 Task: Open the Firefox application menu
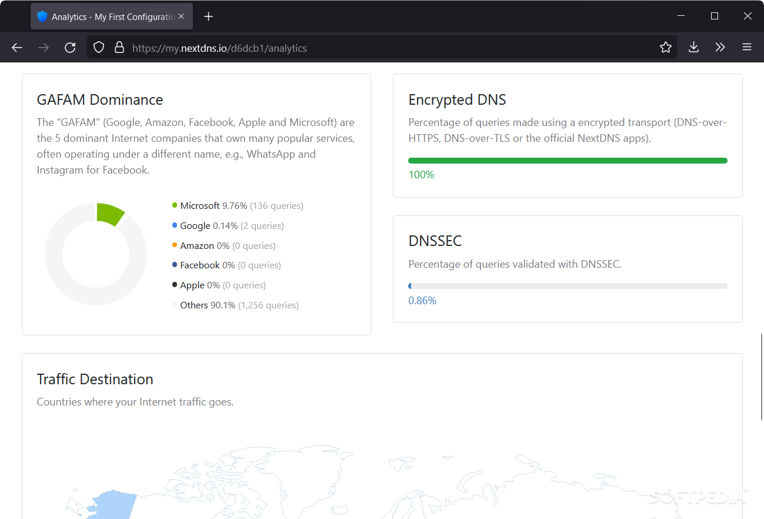747,48
